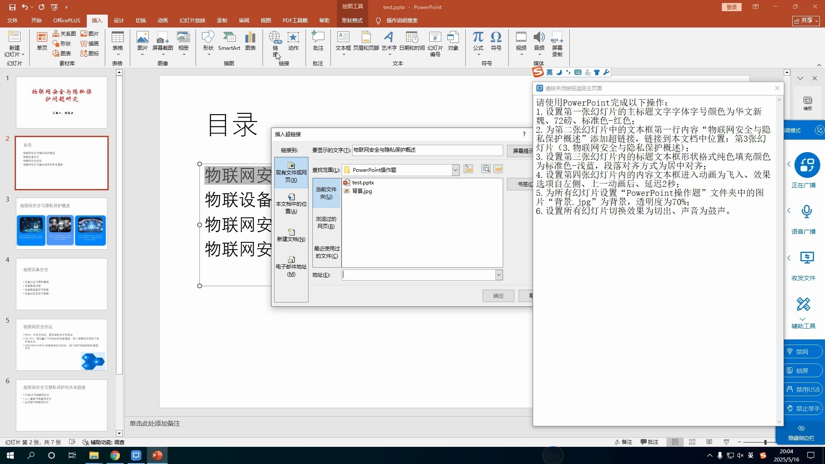Open the Address (地址) field dropdown arrow
The height and width of the screenshot is (464, 825).
pyautogui.click(x=499, y=275)
